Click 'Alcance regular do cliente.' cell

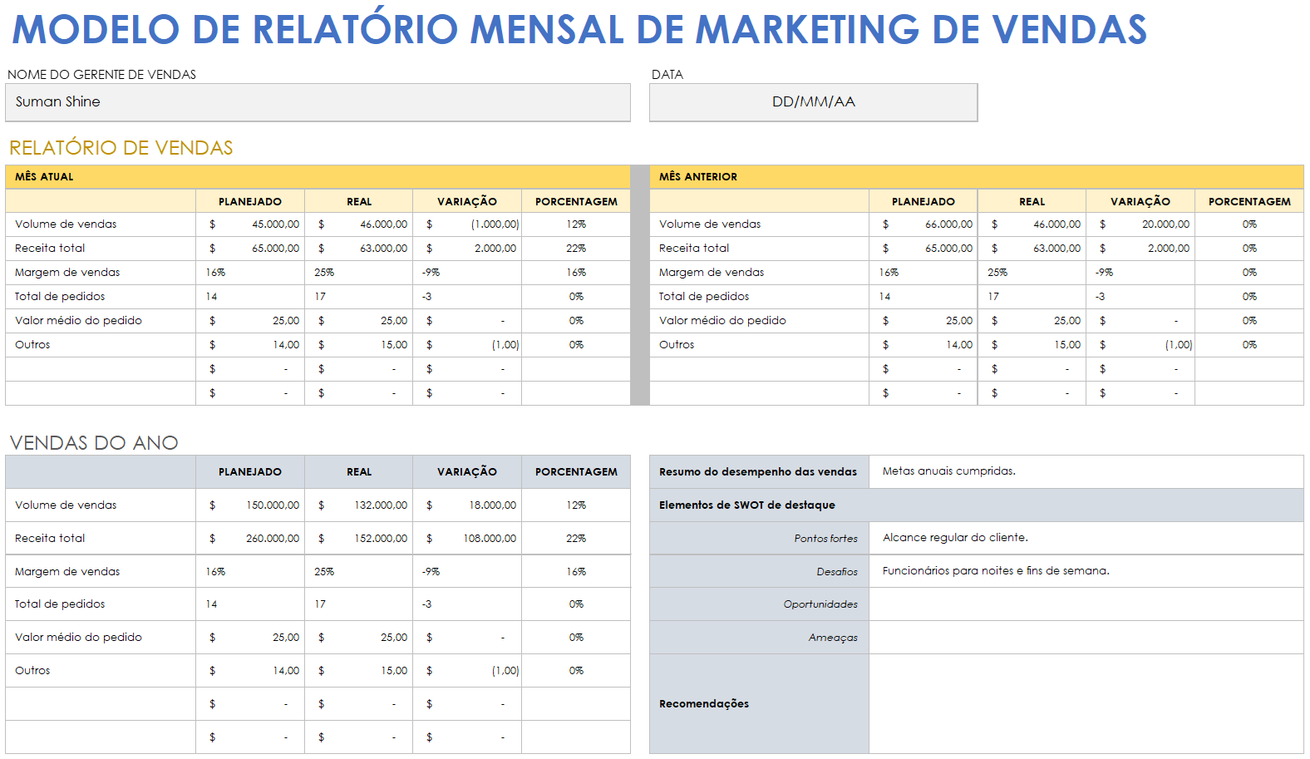click(1086, 538)
